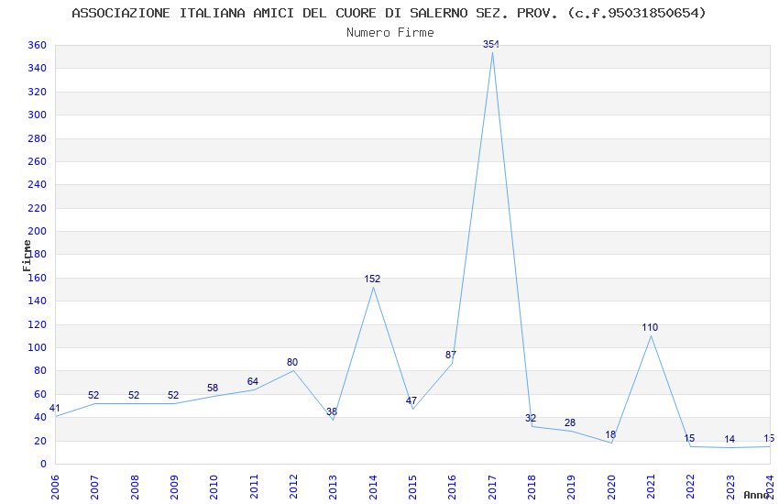Click the 2017 year axis label
Image resolution: width=779 pixels, height=504 pixels.
[492, 488]
